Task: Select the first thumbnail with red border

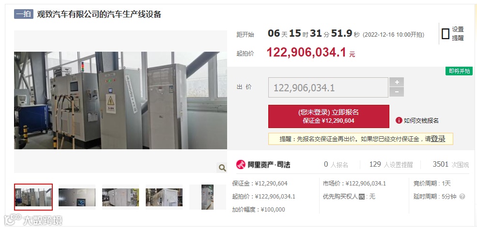Action: (x=33, y=197)
